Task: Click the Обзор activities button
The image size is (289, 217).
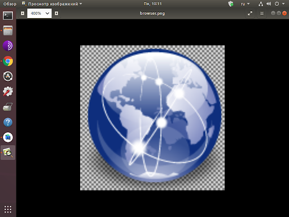Action: 10,4
